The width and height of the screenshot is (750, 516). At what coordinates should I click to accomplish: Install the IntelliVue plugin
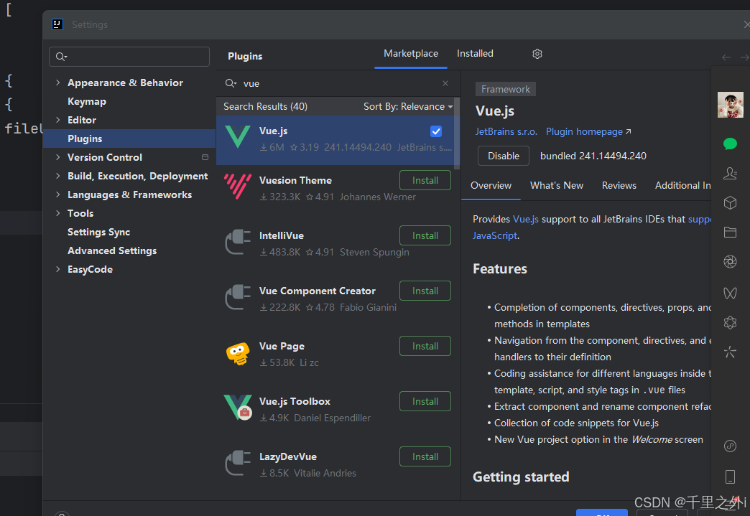(425, 235)
